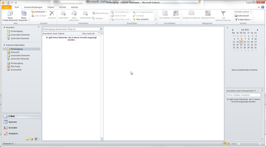Screen dimensions: 266x147
Task: Expand the QuickSteps gallery
Action: click(x=155, y=19)
